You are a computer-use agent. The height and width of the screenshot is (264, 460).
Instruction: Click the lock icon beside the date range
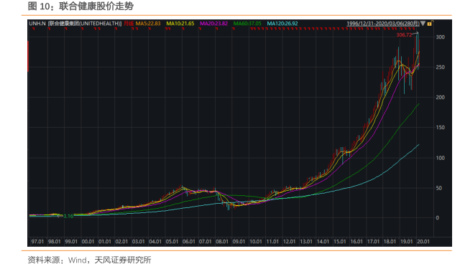(431, 24)
